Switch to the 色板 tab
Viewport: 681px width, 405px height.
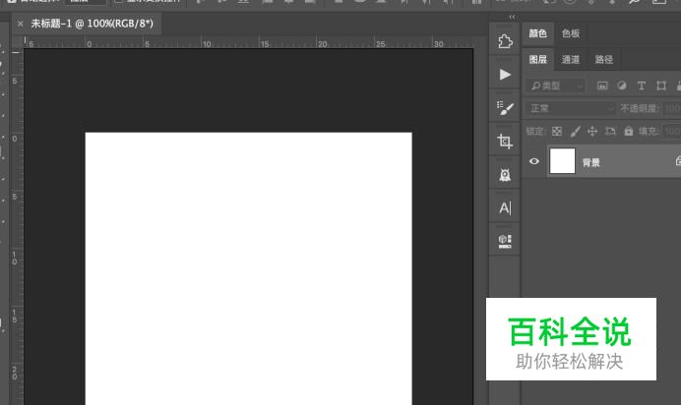(x=570, y=33)
